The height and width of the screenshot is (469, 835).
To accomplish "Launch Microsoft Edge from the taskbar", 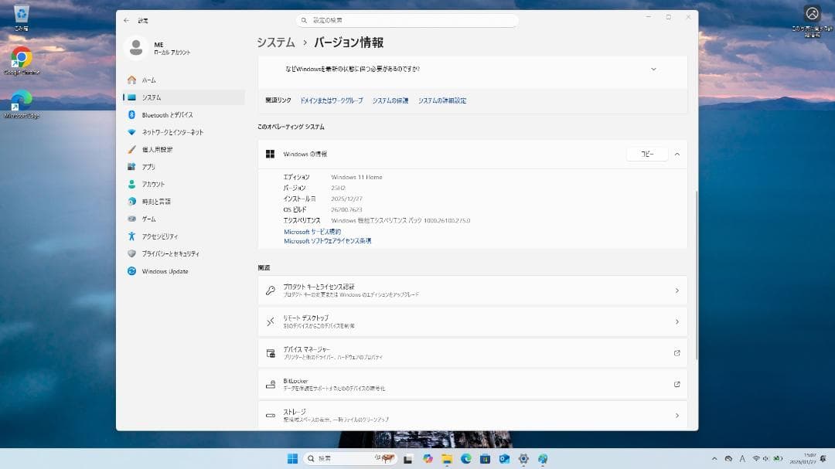I will [x=464, y=457].
